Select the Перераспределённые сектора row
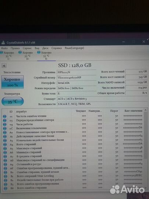149x199 pixels. pyautogui.click(x=73, y=120)
